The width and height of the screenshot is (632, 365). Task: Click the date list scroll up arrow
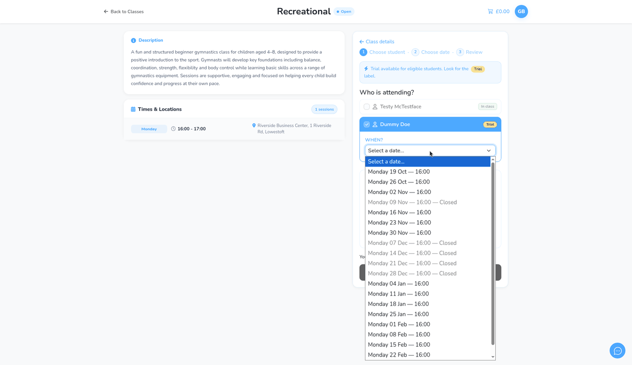point(493,160)
